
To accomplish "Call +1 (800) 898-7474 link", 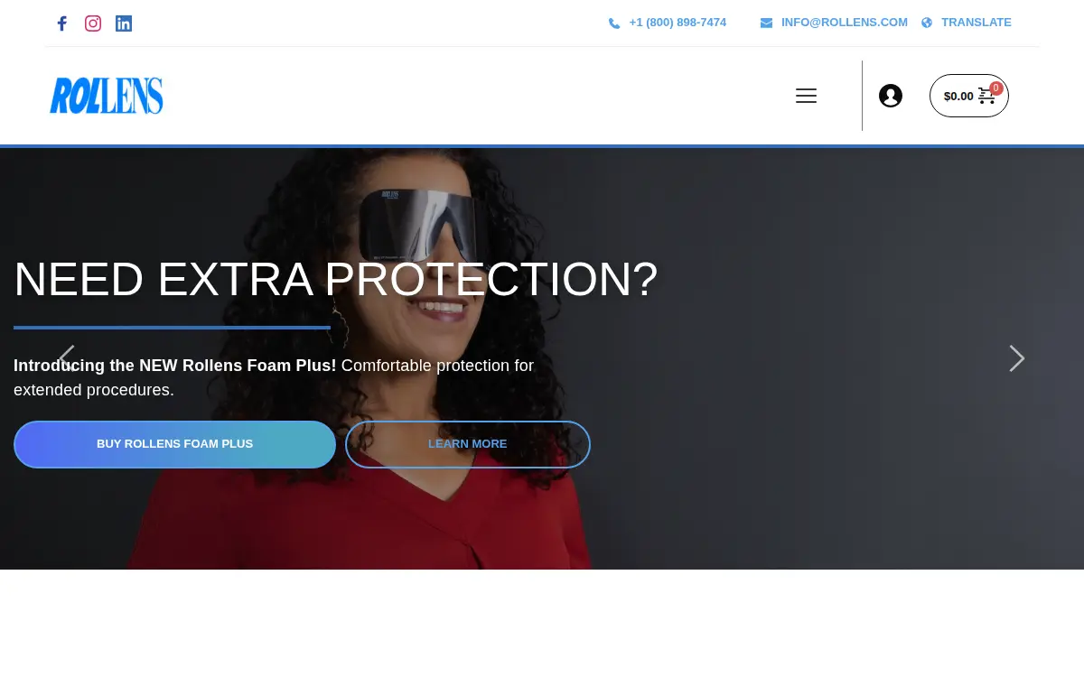I will 677,23.
